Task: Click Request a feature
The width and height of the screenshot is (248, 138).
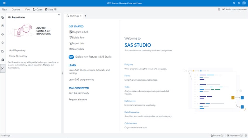Action: pos(78,100)
